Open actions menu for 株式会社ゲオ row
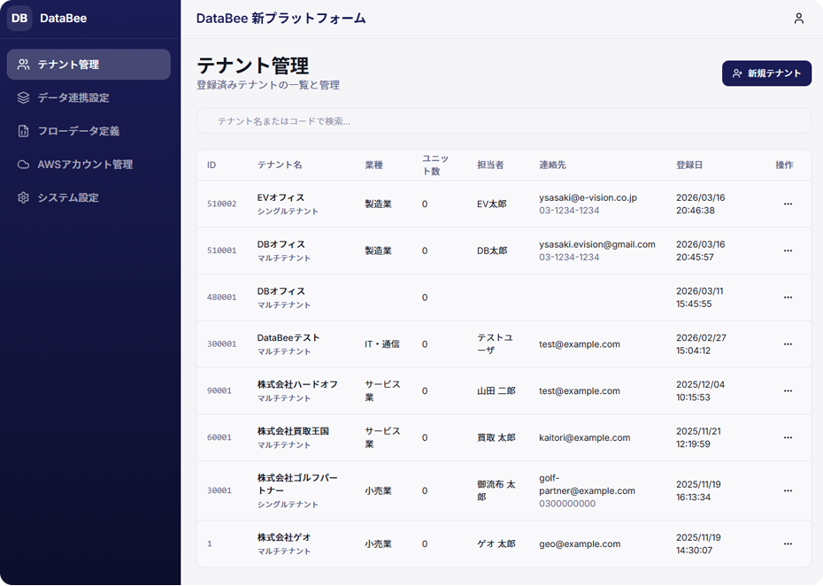Image resolution: width=823 pixels, height=586 pixels. click(788, 544)
